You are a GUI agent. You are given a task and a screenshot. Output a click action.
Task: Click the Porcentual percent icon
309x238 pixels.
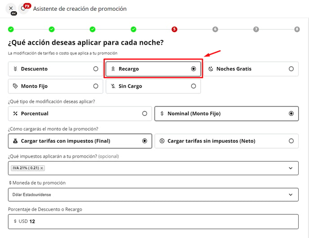click(15, 114)
